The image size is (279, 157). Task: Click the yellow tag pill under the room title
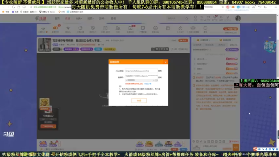tap(109, 49)
